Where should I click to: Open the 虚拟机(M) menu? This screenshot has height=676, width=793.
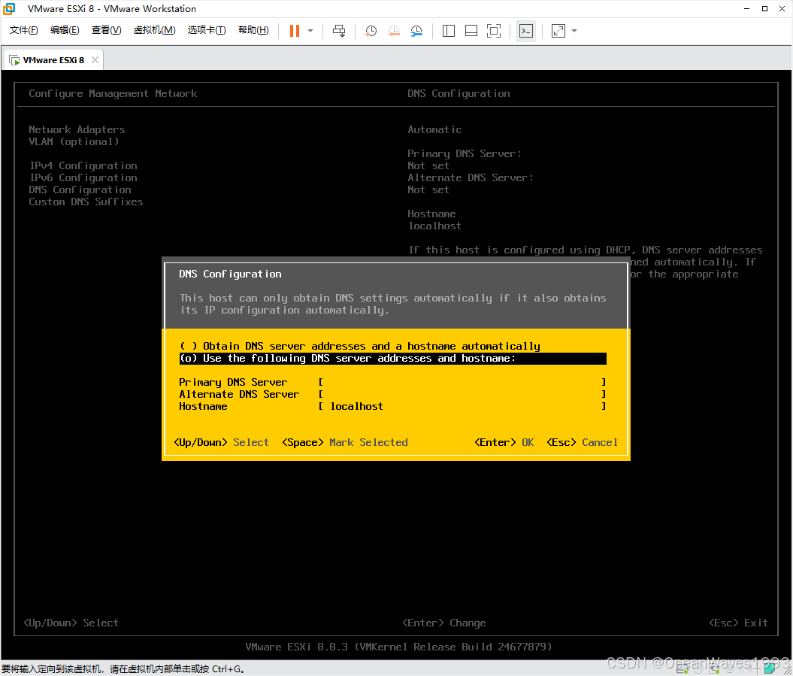coord(154,30)
